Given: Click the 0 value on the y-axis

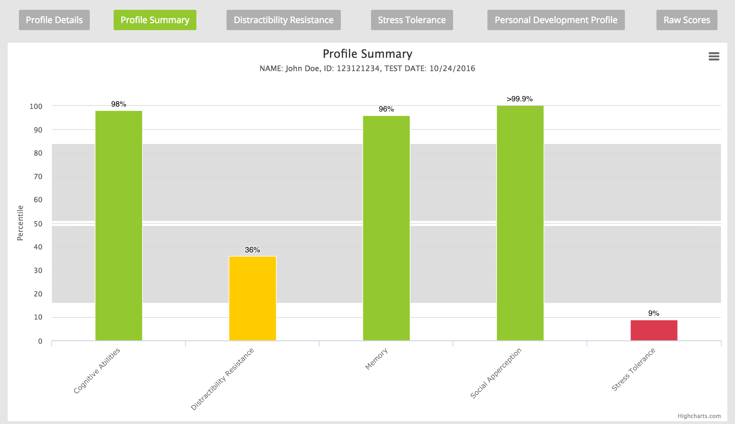Looking at the screenshot, I should 40,341.
